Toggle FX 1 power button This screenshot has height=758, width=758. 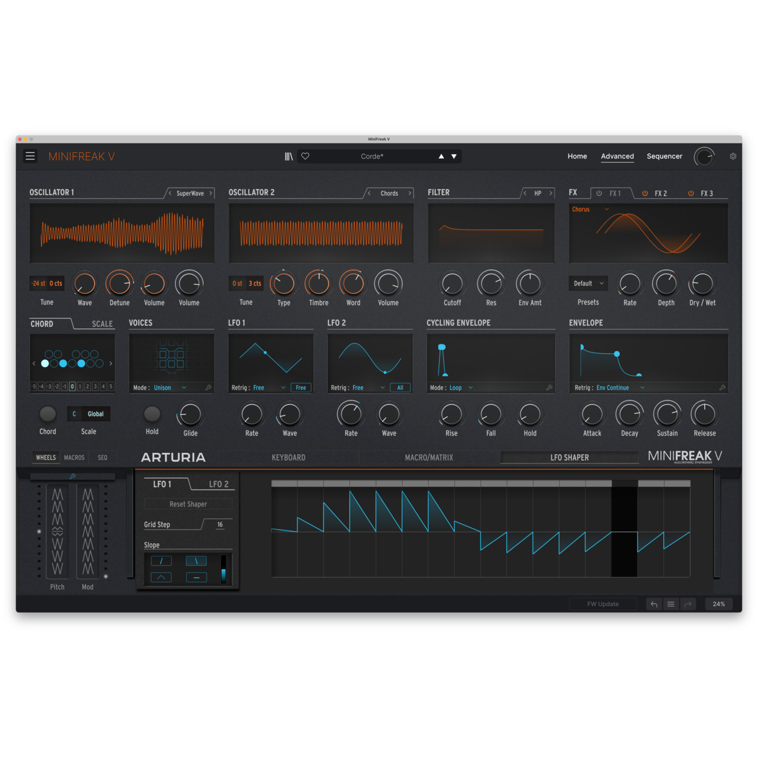pos(599,193)
